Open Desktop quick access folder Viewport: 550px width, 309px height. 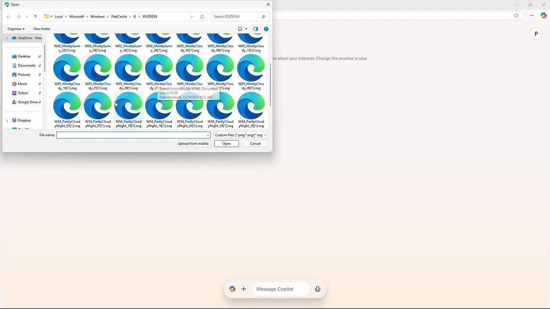click(x=24, y=56)
